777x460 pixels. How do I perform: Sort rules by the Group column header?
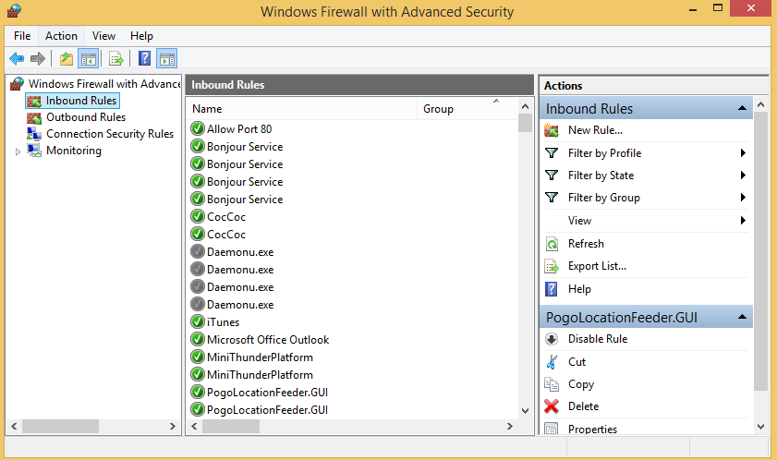(x=467, y=109)
